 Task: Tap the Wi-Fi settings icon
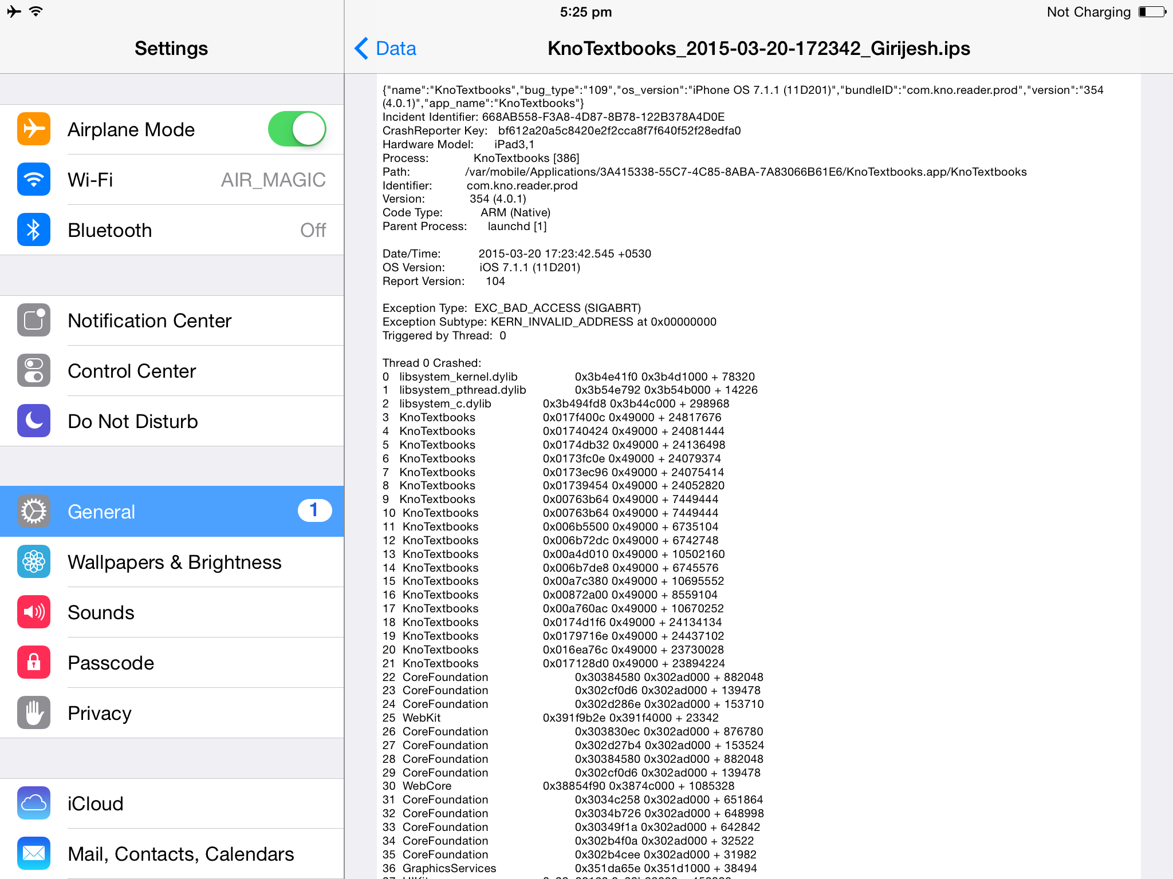click(34, 180)
